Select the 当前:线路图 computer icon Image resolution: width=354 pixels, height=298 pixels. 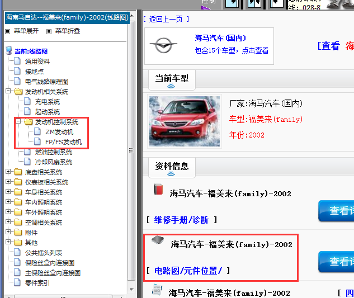point(9,51)
